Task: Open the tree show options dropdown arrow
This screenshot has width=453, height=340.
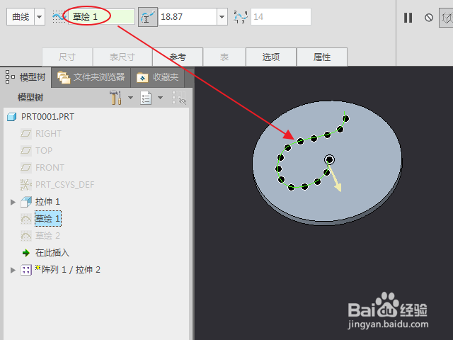Action: coord(161,98)
